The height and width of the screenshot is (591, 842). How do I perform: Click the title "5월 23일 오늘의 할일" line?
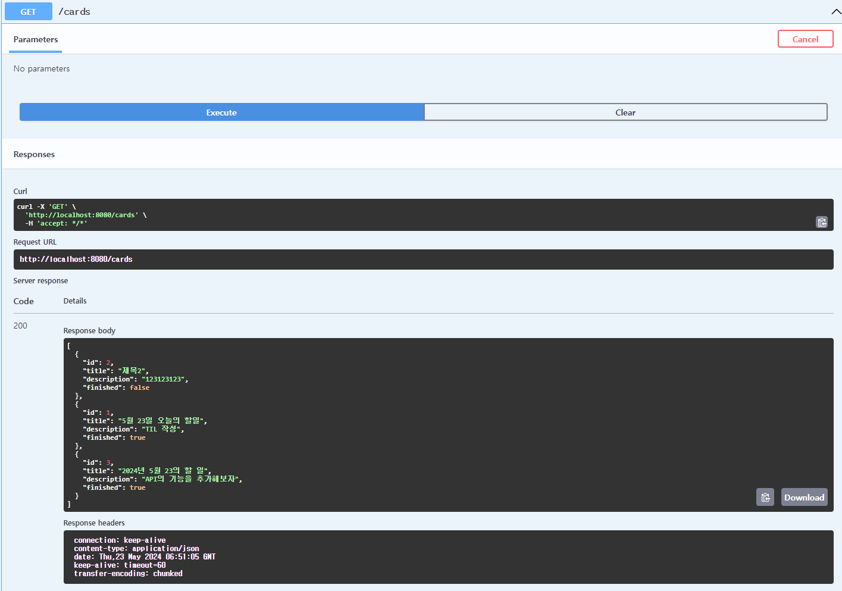pyautogui.click(x=145, y=421)
